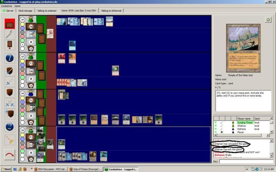Select the Upkeep step wrench icon
The height and width of the screenshot is (172, 276).
pos(10,34)
